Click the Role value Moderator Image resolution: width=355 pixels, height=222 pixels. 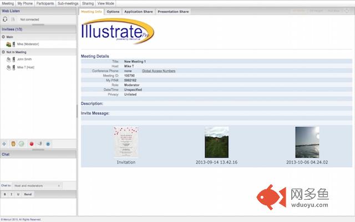tap(132, 85)
